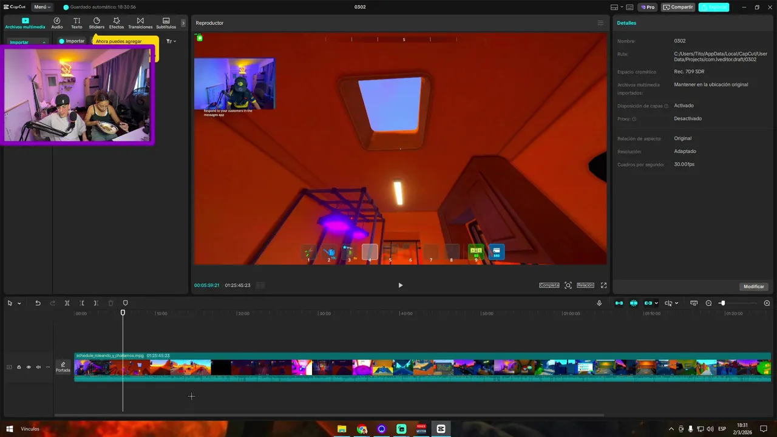The height and width of the screenshot is (437, 777).
Task: Open the Texto tab
Action: (x=76, y=23)
